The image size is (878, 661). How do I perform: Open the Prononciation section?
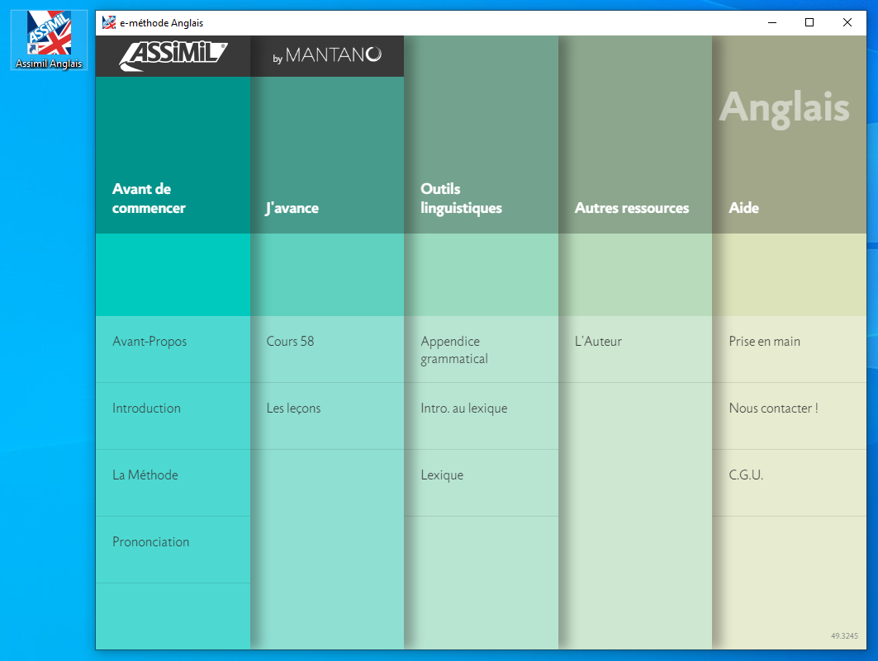point(150,542)
